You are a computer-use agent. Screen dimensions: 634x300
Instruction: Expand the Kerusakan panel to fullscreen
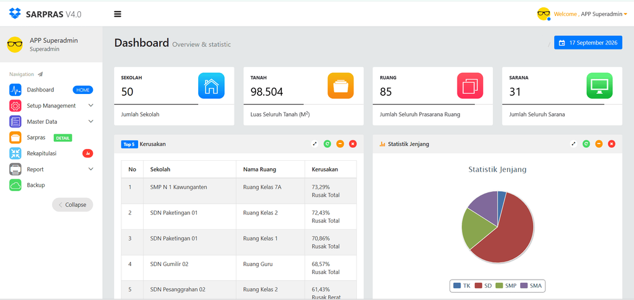315,144
